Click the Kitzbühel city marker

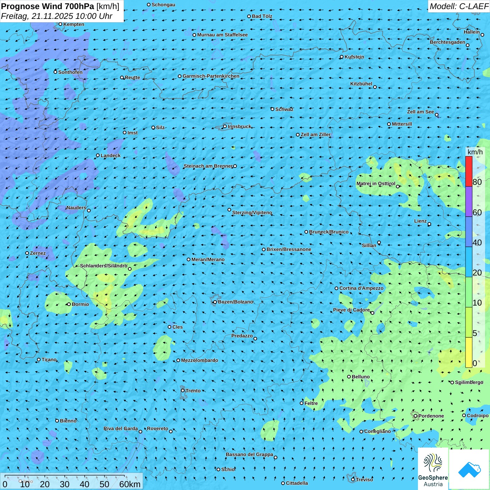click(375, 87)
